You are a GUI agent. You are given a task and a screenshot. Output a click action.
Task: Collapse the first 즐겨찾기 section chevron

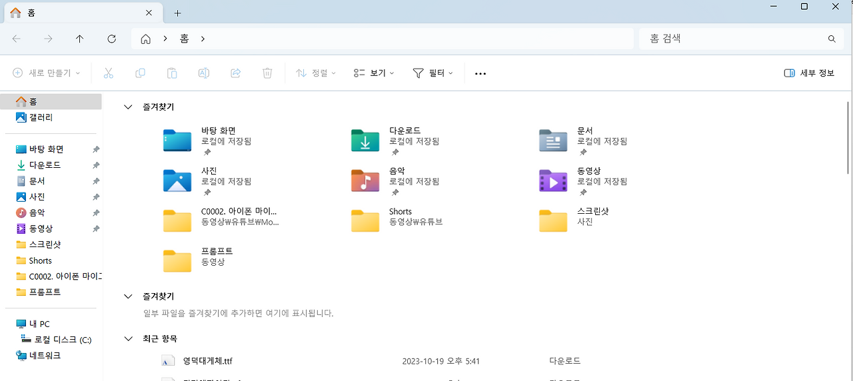click(128, 107)
